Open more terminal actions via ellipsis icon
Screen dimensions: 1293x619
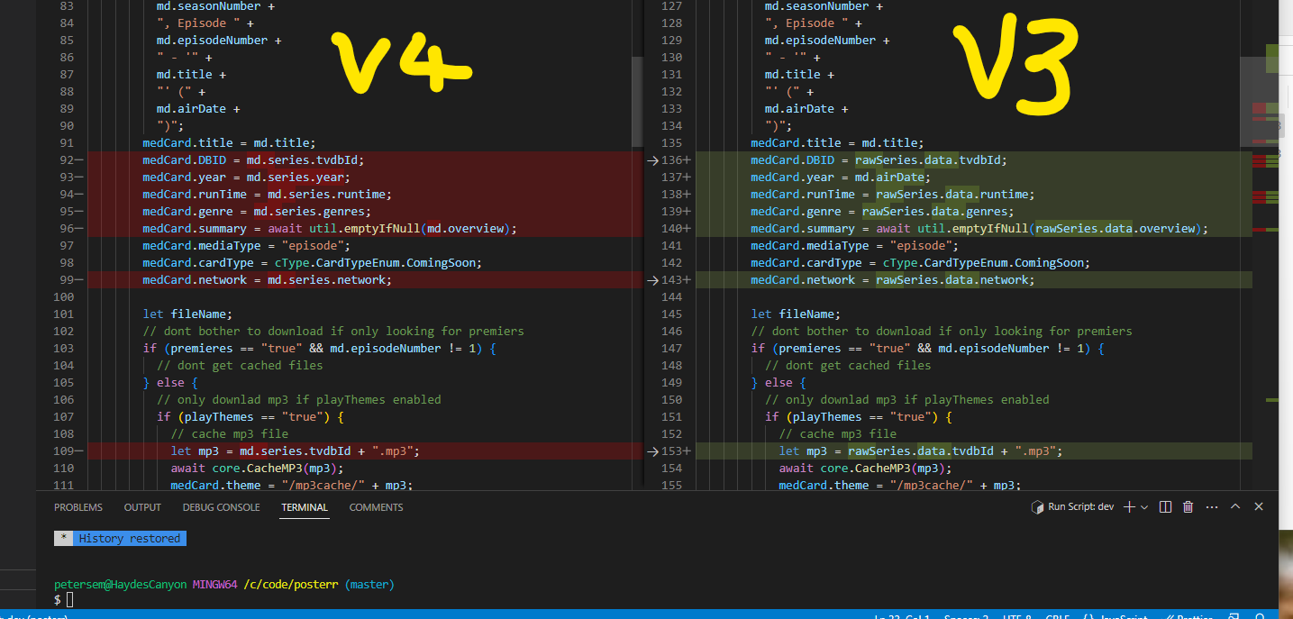[1211, 506]
